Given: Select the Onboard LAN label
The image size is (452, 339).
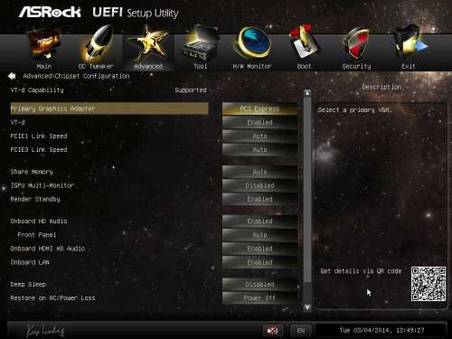Looking at the screenshot, I should click(30, 262).
